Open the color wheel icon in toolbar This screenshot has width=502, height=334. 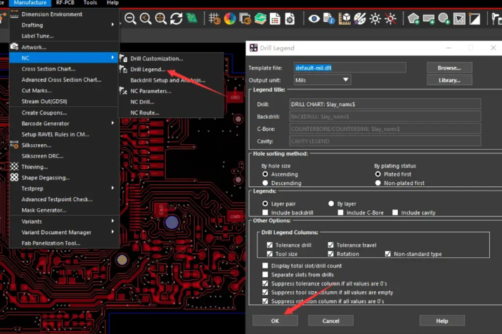(x=229, y=18)
